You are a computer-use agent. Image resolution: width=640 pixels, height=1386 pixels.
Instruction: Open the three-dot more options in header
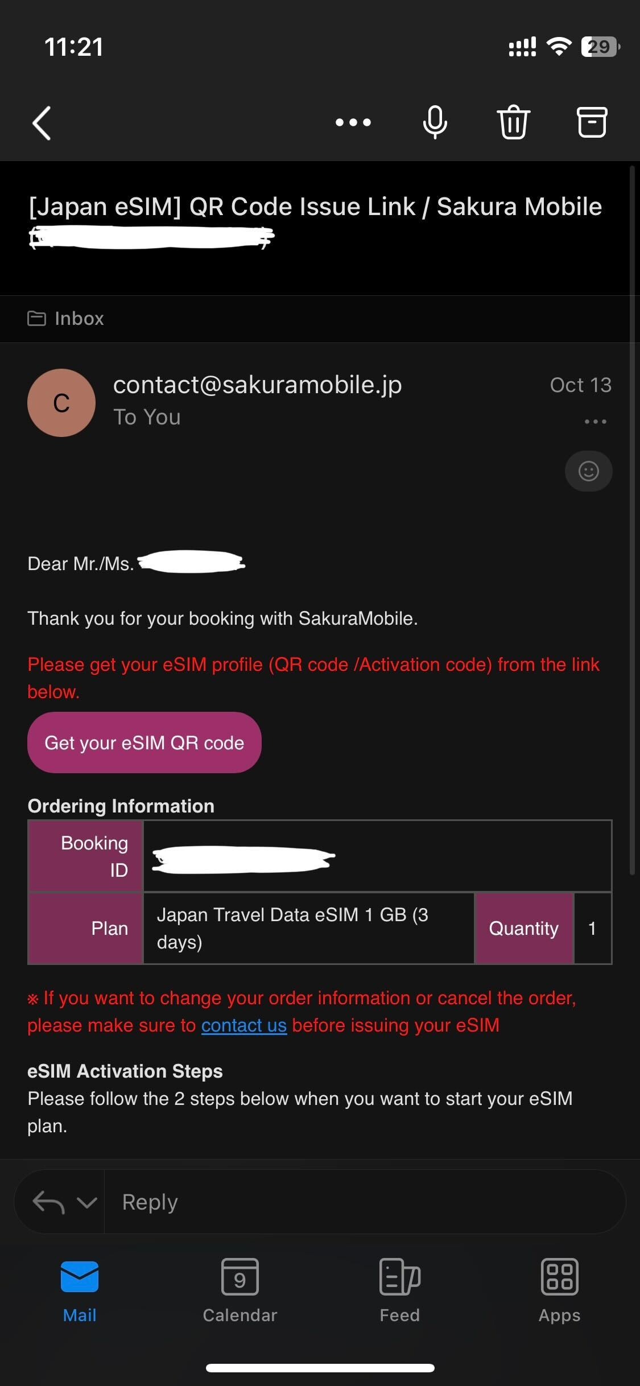(x=353, y=122)
